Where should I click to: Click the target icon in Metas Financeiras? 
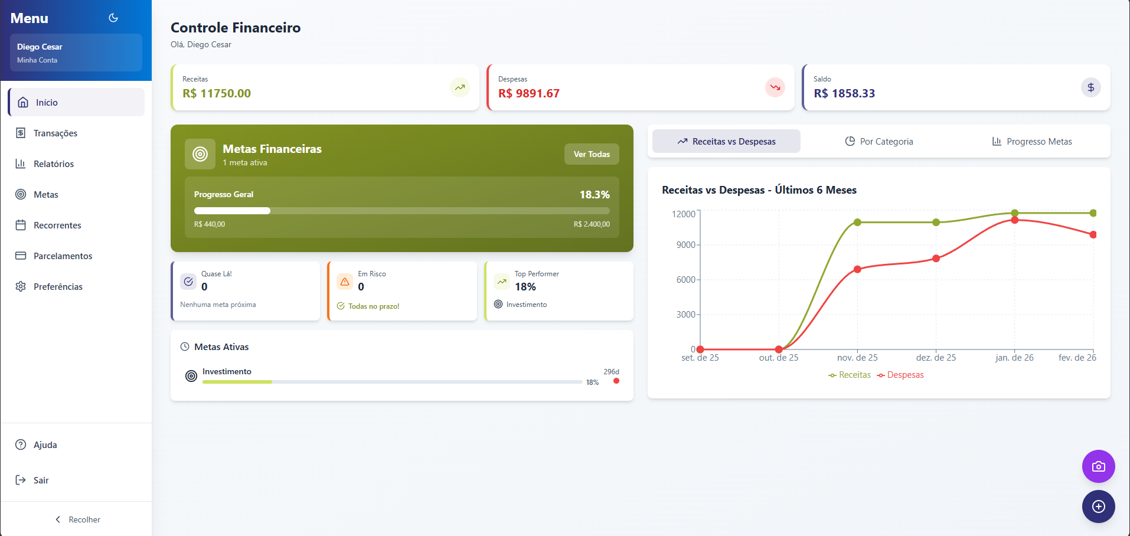pos(200,154)
